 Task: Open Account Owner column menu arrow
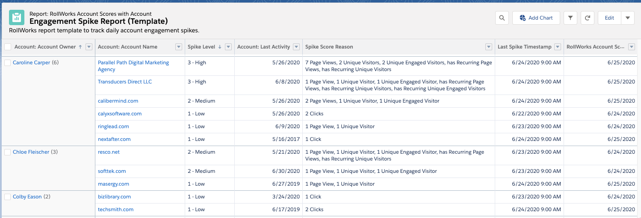point(89,47)
